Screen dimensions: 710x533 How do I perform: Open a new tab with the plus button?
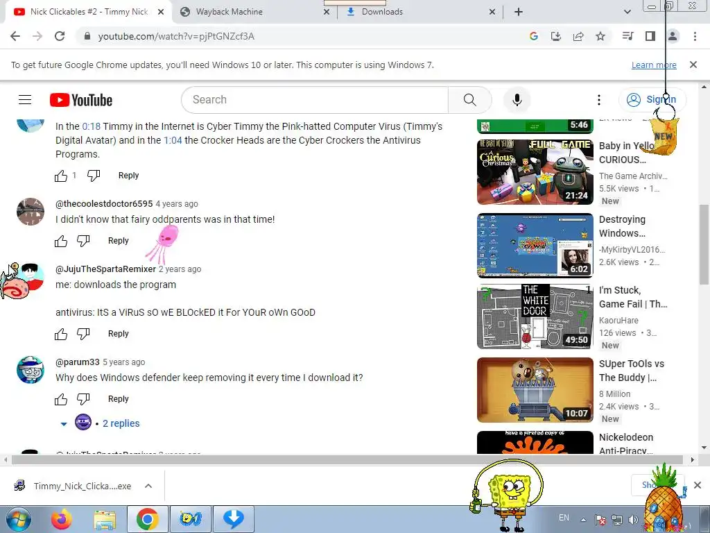519,12
